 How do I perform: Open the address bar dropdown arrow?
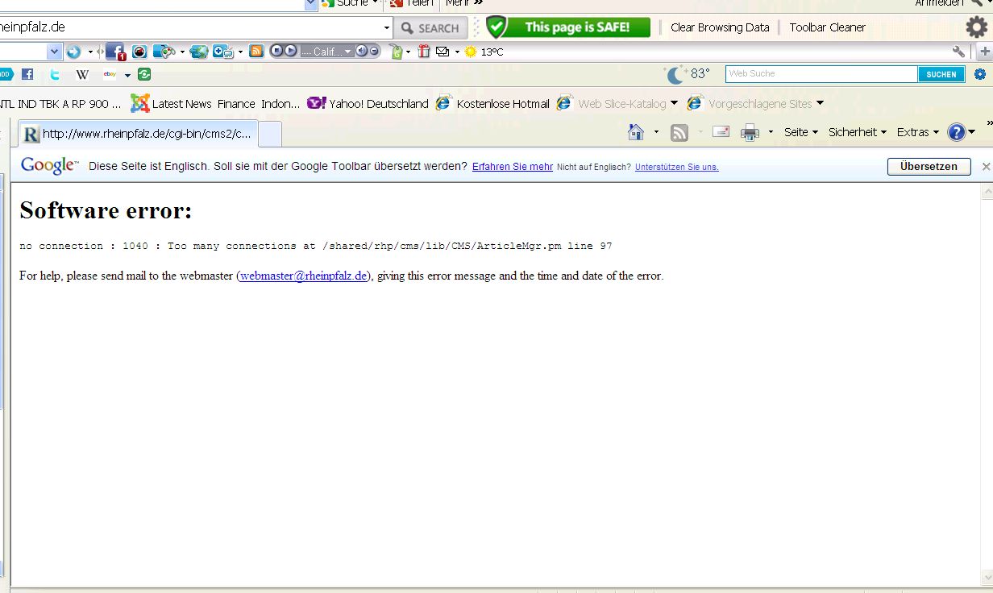coord(387,27)
